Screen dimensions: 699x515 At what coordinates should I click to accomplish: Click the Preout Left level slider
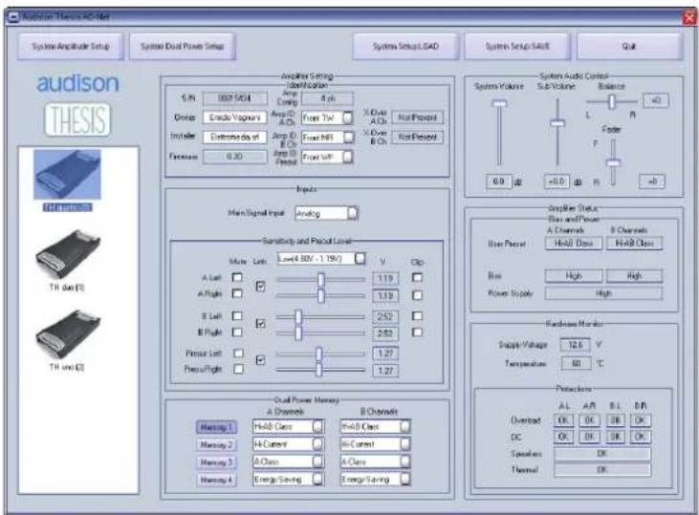point(320,354)
